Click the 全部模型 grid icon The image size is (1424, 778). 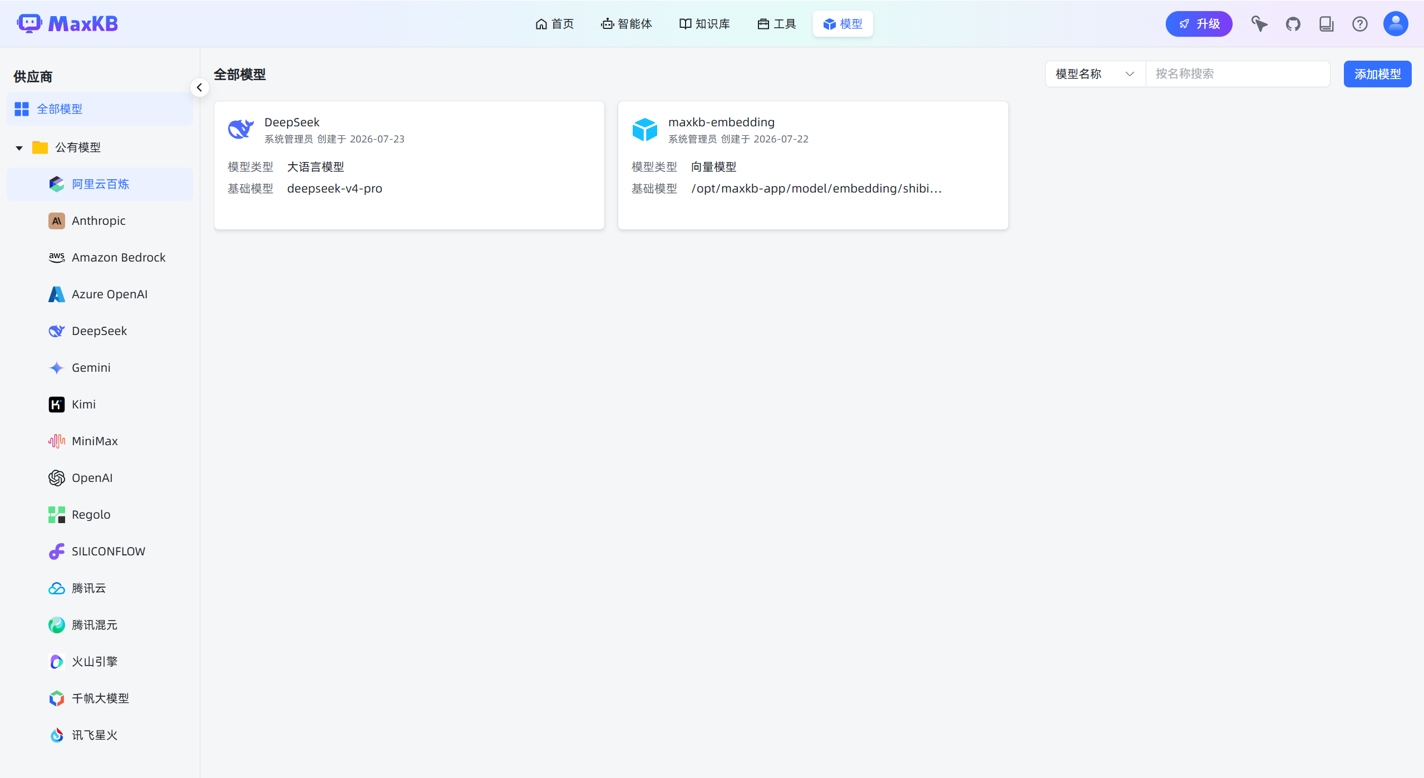[22, 109]
